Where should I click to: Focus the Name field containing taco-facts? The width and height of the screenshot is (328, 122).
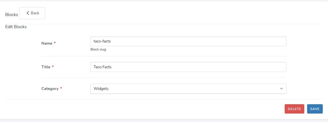coord(188,41)
